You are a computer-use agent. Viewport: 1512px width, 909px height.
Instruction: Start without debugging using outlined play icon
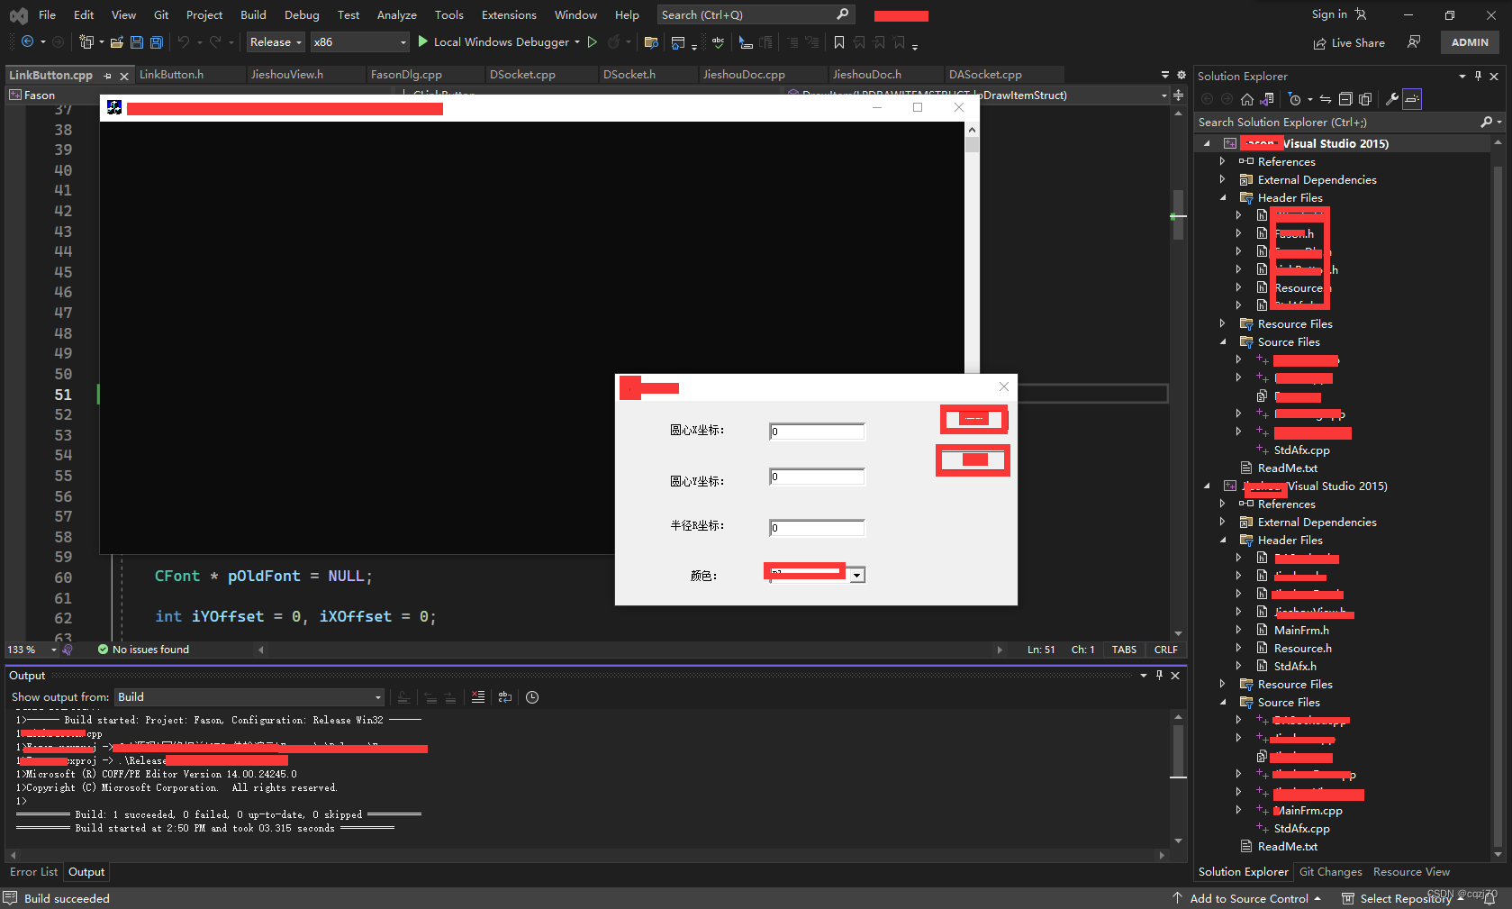(592, 41)
